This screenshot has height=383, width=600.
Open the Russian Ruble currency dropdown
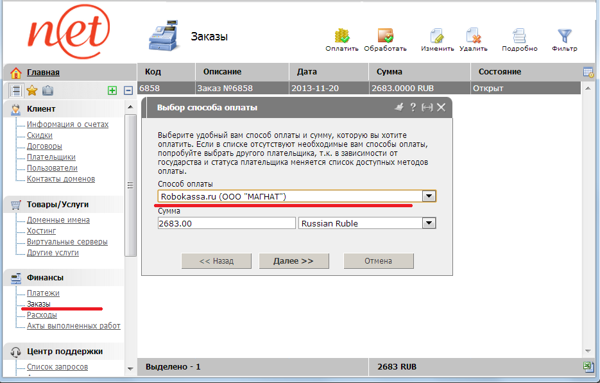click(x=429, y=223)
